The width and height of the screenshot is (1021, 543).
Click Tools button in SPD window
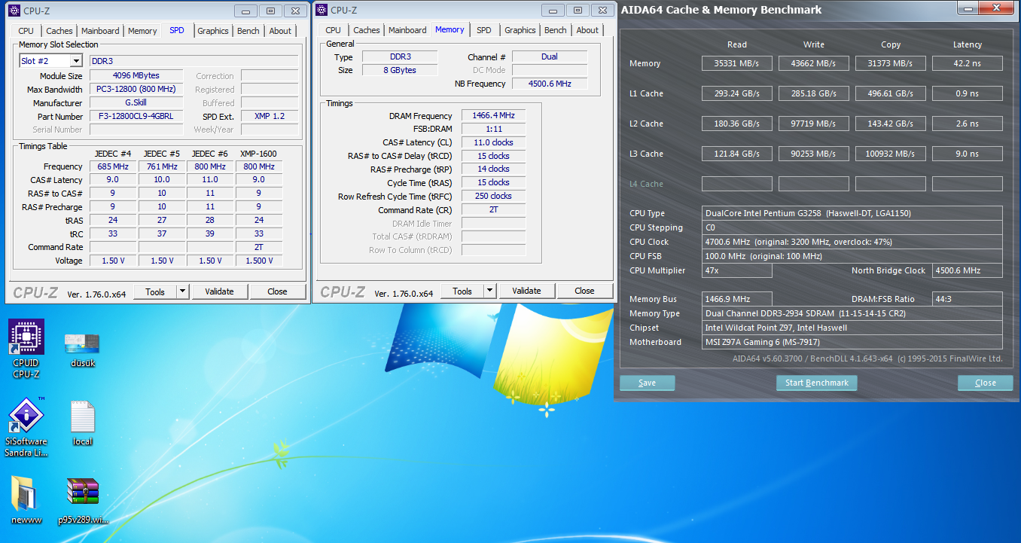tap(155, 291)
